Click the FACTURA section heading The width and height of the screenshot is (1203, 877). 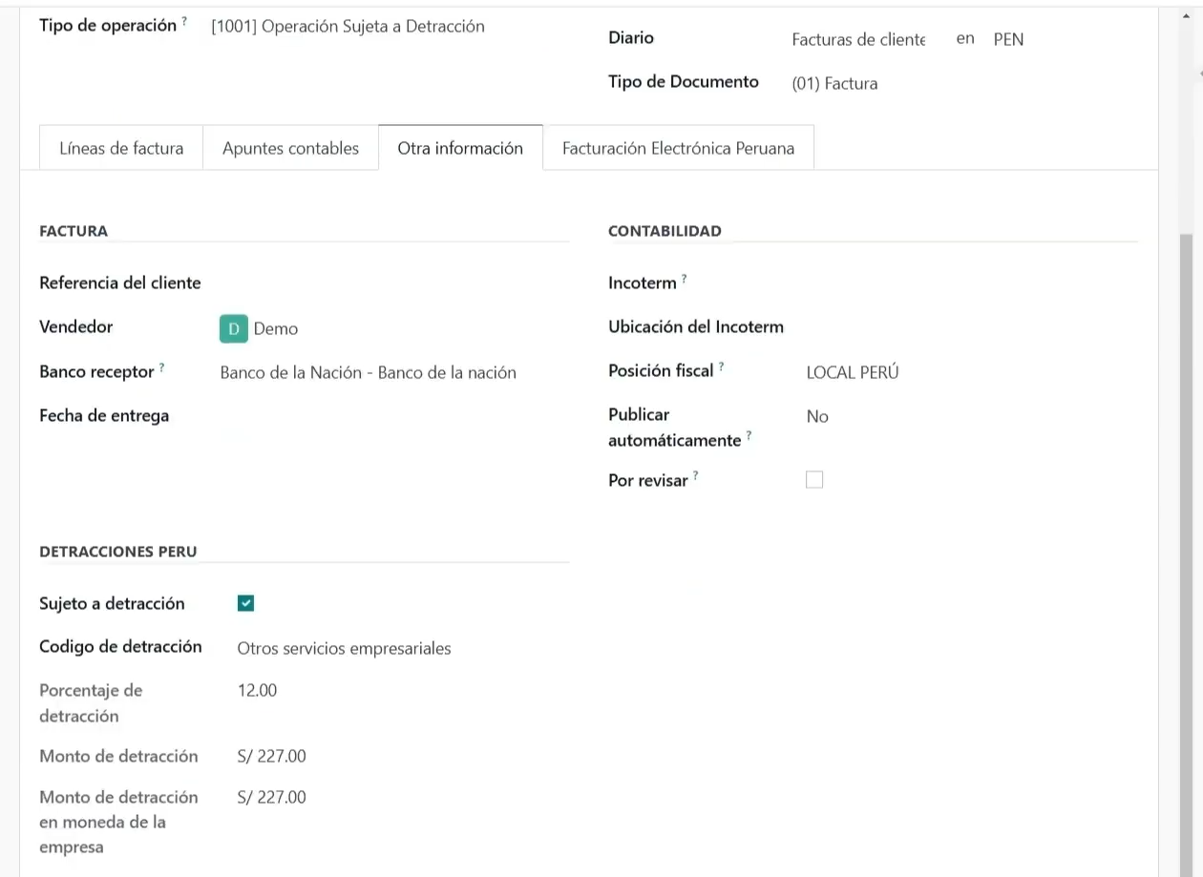coord(74,231)
